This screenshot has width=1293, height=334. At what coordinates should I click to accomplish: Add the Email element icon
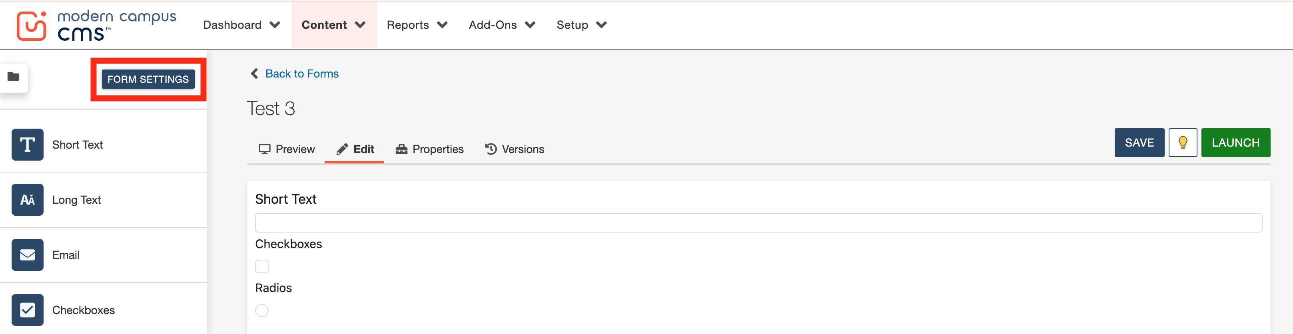coord(28,255)
